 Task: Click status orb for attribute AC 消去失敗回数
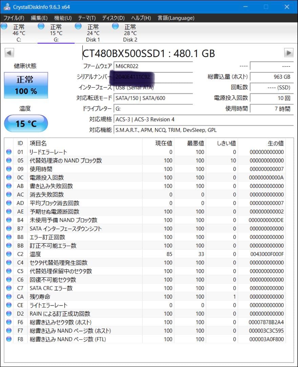pos(9,194)
